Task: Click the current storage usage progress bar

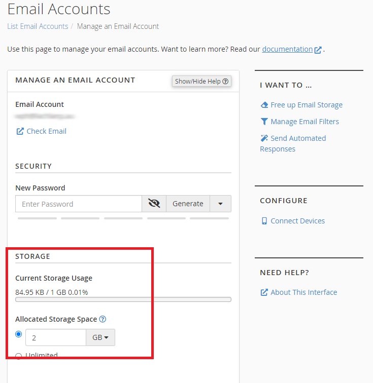Action: point(123,299)
